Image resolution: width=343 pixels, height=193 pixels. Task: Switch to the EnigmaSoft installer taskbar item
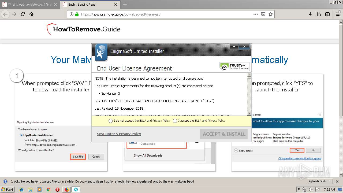click(x=76, y=190)
